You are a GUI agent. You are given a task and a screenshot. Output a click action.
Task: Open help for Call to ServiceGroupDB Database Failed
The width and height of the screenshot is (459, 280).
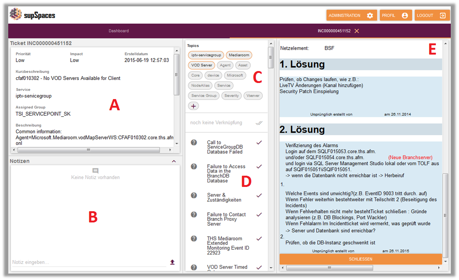(194, 142)
